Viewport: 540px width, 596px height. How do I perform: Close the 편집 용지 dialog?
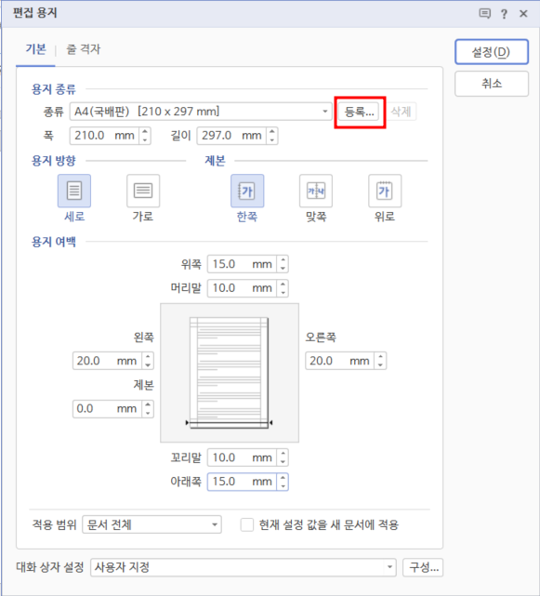[x=523, y=14]
